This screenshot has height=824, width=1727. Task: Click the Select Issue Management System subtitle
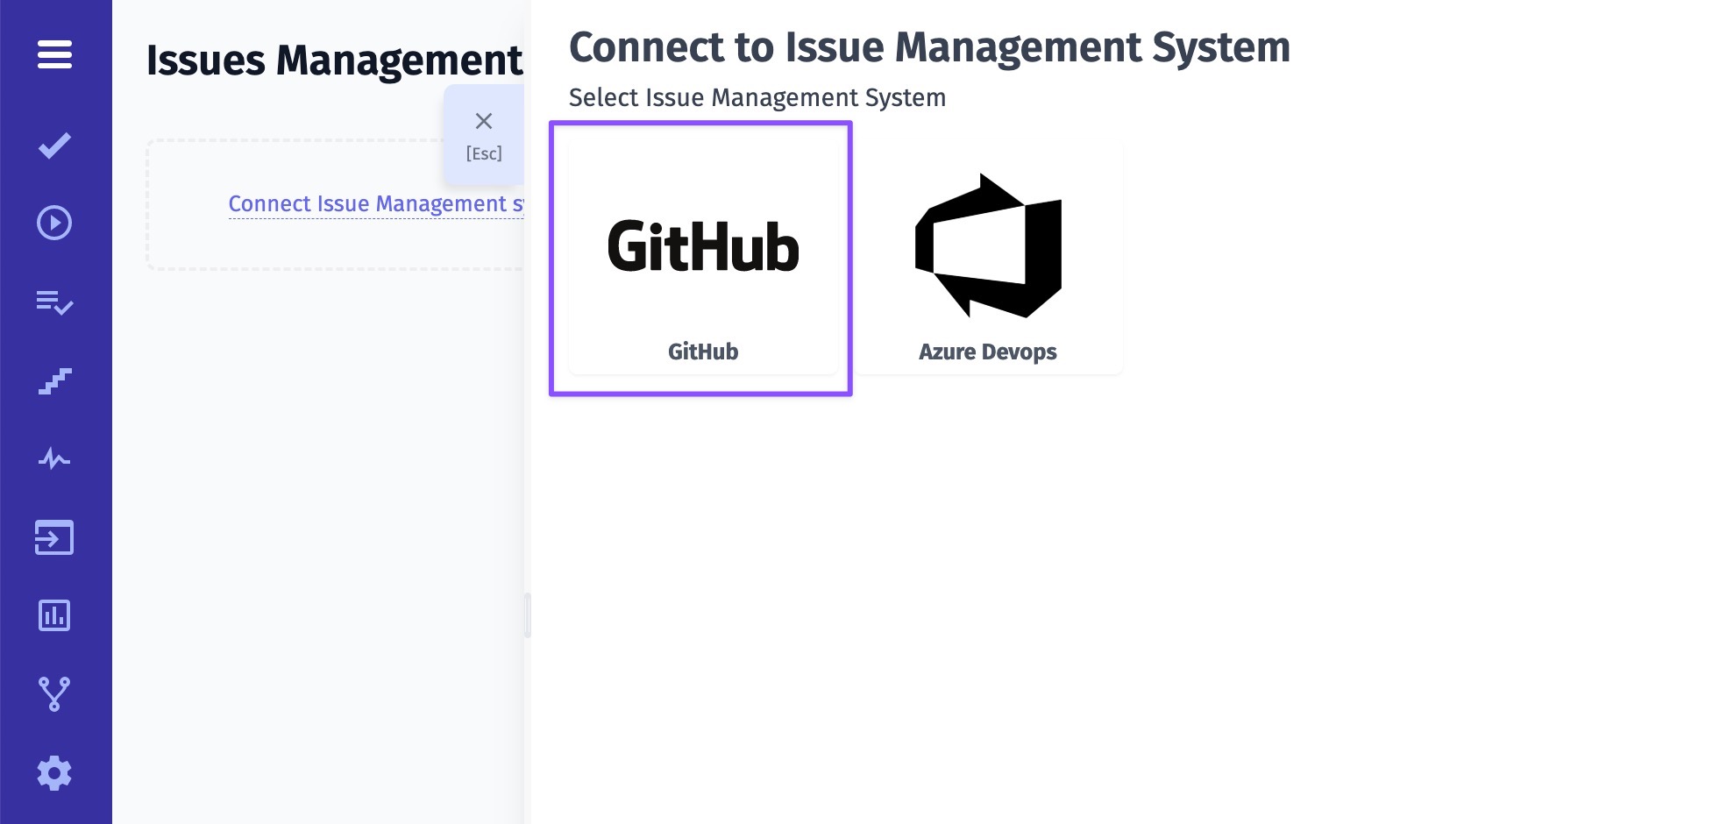(757, 97)
